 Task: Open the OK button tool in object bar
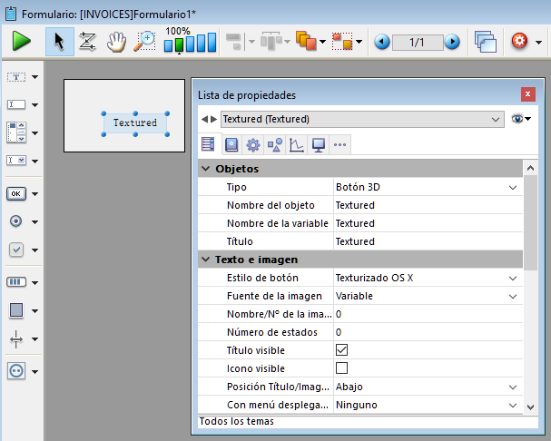17,193
